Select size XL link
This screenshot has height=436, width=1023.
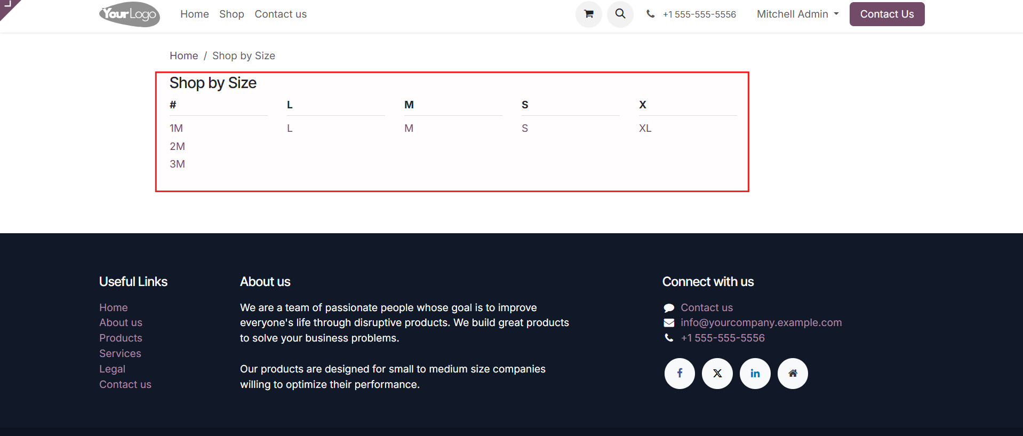click(x=645, y=128)
